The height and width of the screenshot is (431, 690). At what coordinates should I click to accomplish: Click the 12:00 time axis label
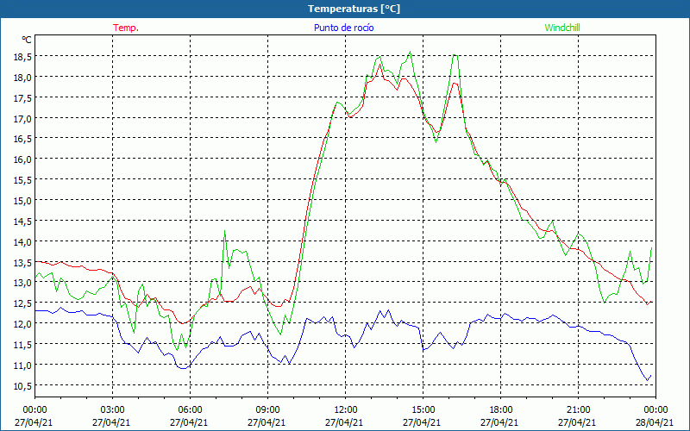[345, 409]
